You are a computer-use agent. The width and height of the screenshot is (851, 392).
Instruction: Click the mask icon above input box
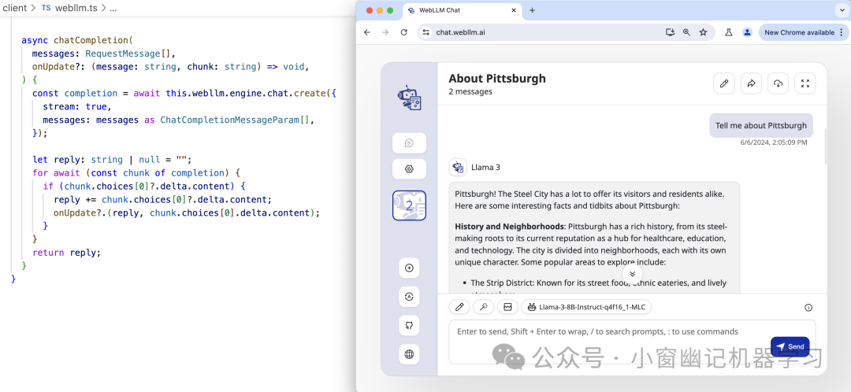click(x=507, y=307)
